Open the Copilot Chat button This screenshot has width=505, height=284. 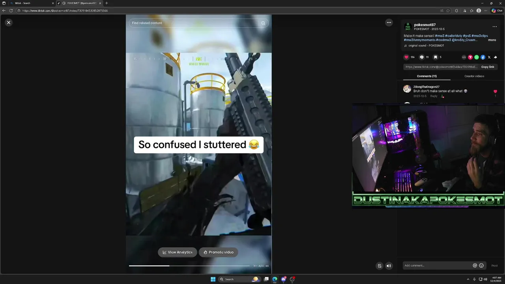497,11
